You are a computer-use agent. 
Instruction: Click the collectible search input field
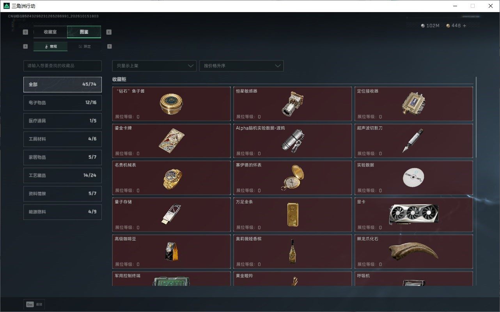click(x=62, y=66)
